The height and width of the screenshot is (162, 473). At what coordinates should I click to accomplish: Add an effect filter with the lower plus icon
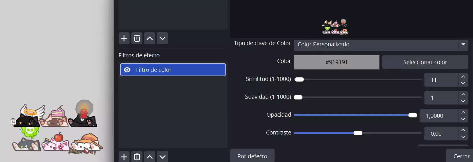point(124,157)
